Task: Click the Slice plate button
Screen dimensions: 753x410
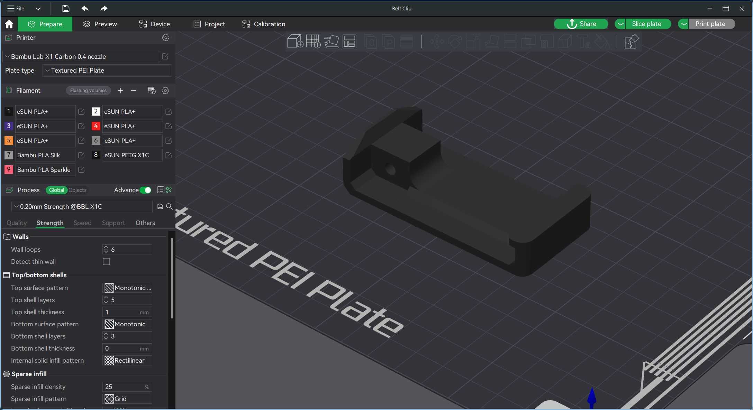Action: [648, 24]
